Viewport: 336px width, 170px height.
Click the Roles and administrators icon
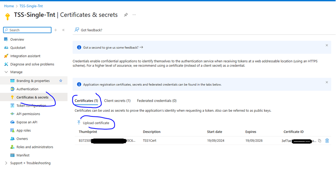tap(12, 147)
